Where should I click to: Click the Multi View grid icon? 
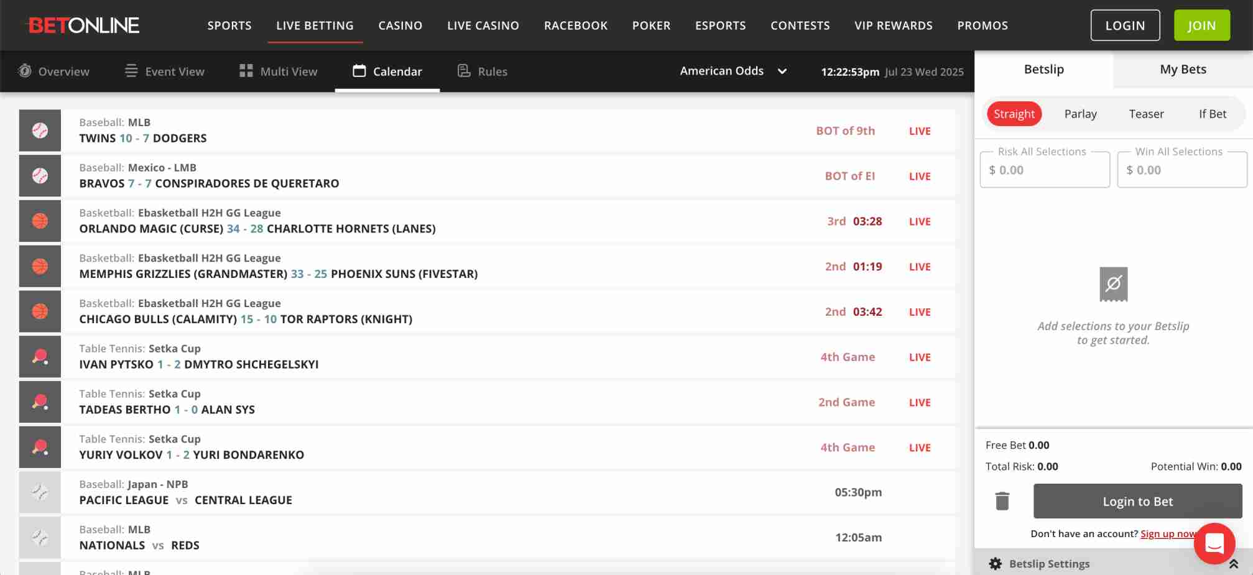coord(246,71)
